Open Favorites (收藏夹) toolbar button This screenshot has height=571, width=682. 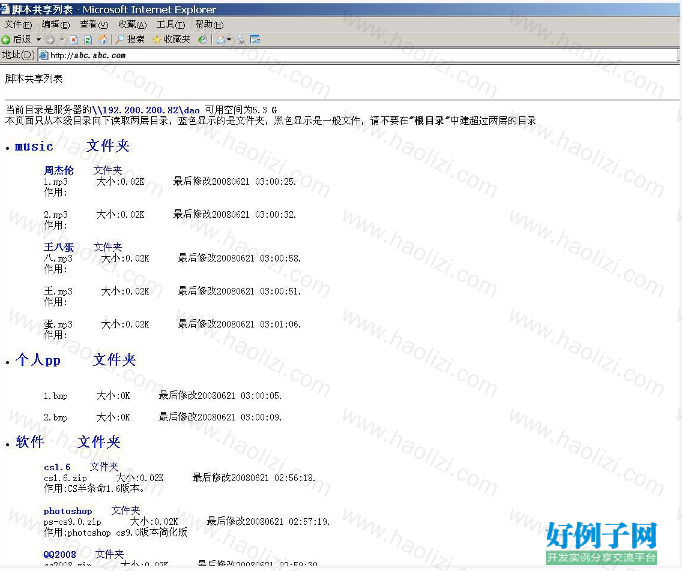(x=171, y=40)
